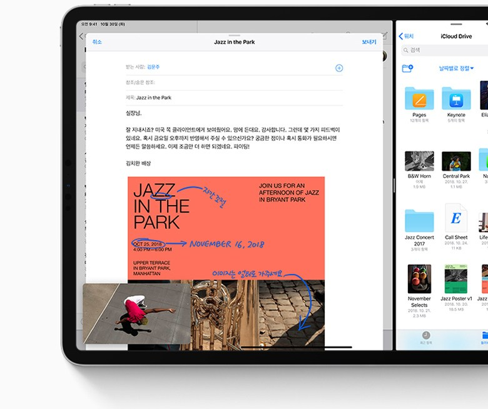This screenshot has width=488, height=409.
Task: Tap the recipient name in the To field
Action: 153,67
